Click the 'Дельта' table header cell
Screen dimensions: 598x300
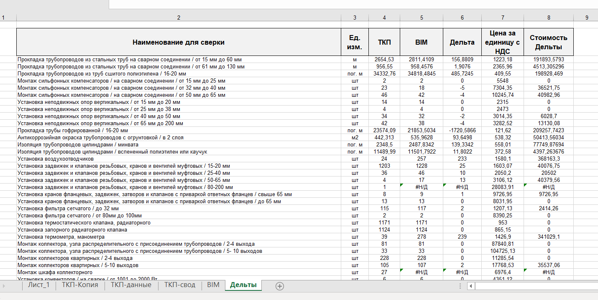(x=462, y=42)
